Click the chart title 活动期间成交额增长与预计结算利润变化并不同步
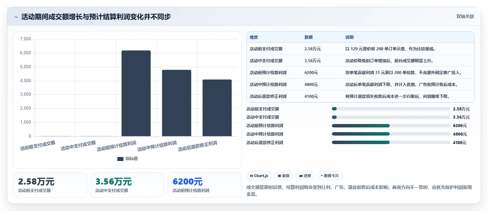Viewport: 488px width, 211px height. (96, 17)
